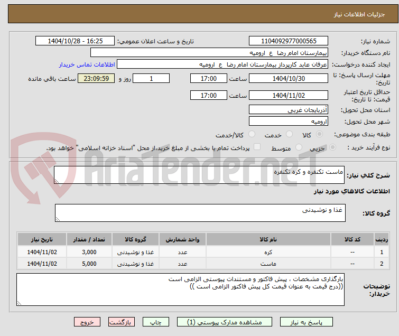The width and height of the screenshot is (399, 336).
Task: Click the توضیحات خریدار notes text area
Action: [180, 290]
